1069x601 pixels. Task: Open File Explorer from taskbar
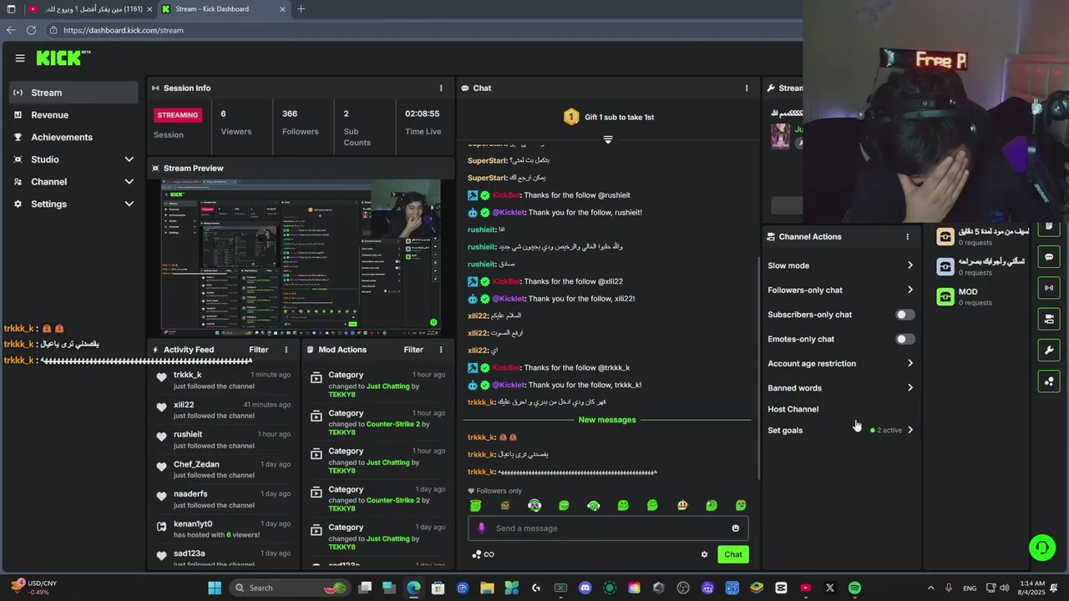487,588
